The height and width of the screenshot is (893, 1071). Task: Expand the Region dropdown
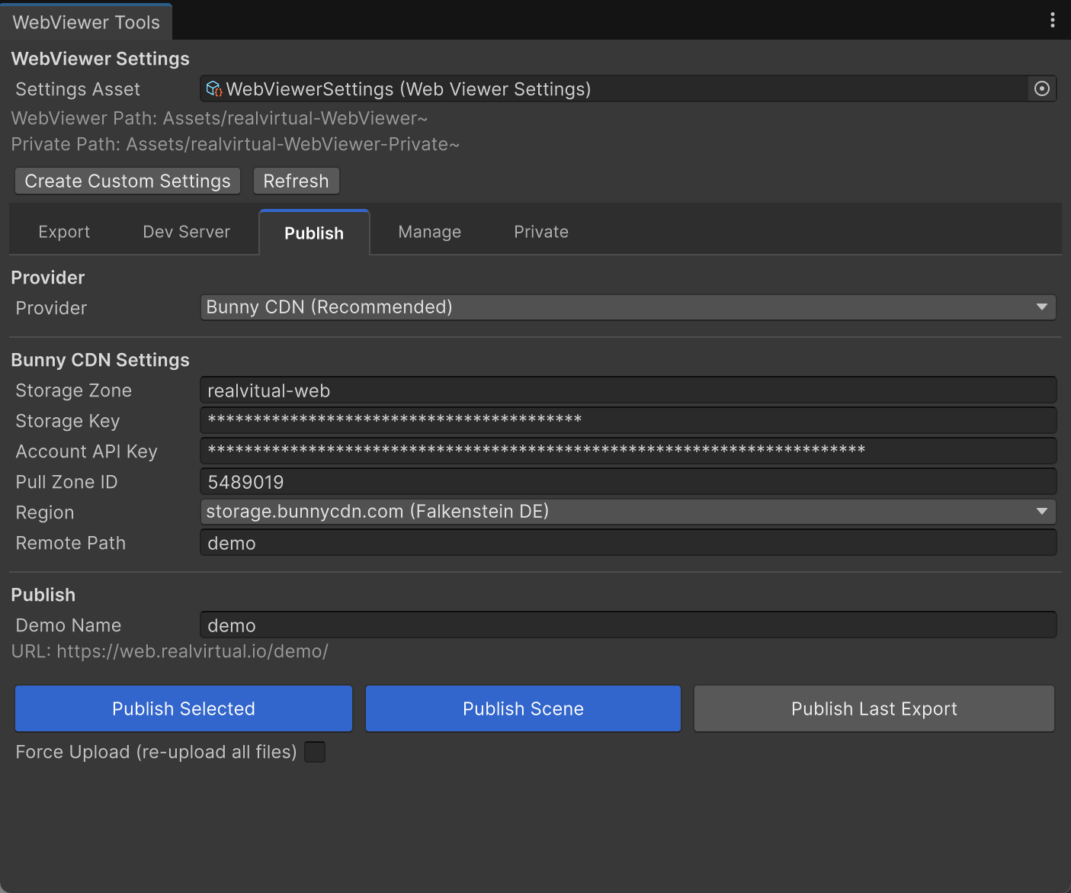click(627, 512)
